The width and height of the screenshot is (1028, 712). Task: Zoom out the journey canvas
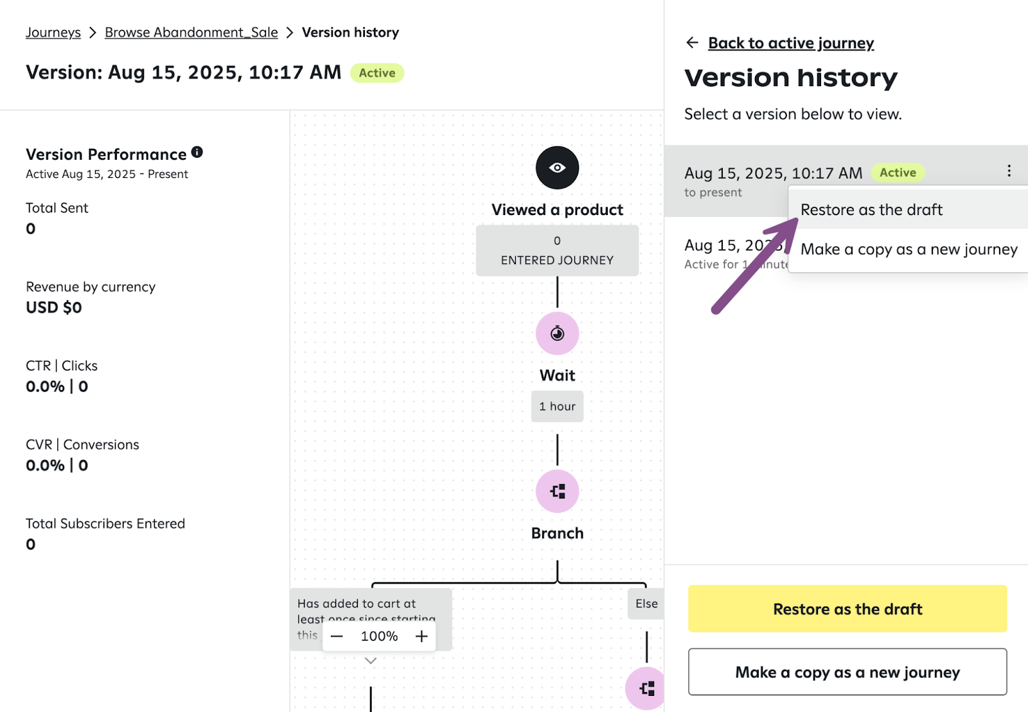point(337,636)
